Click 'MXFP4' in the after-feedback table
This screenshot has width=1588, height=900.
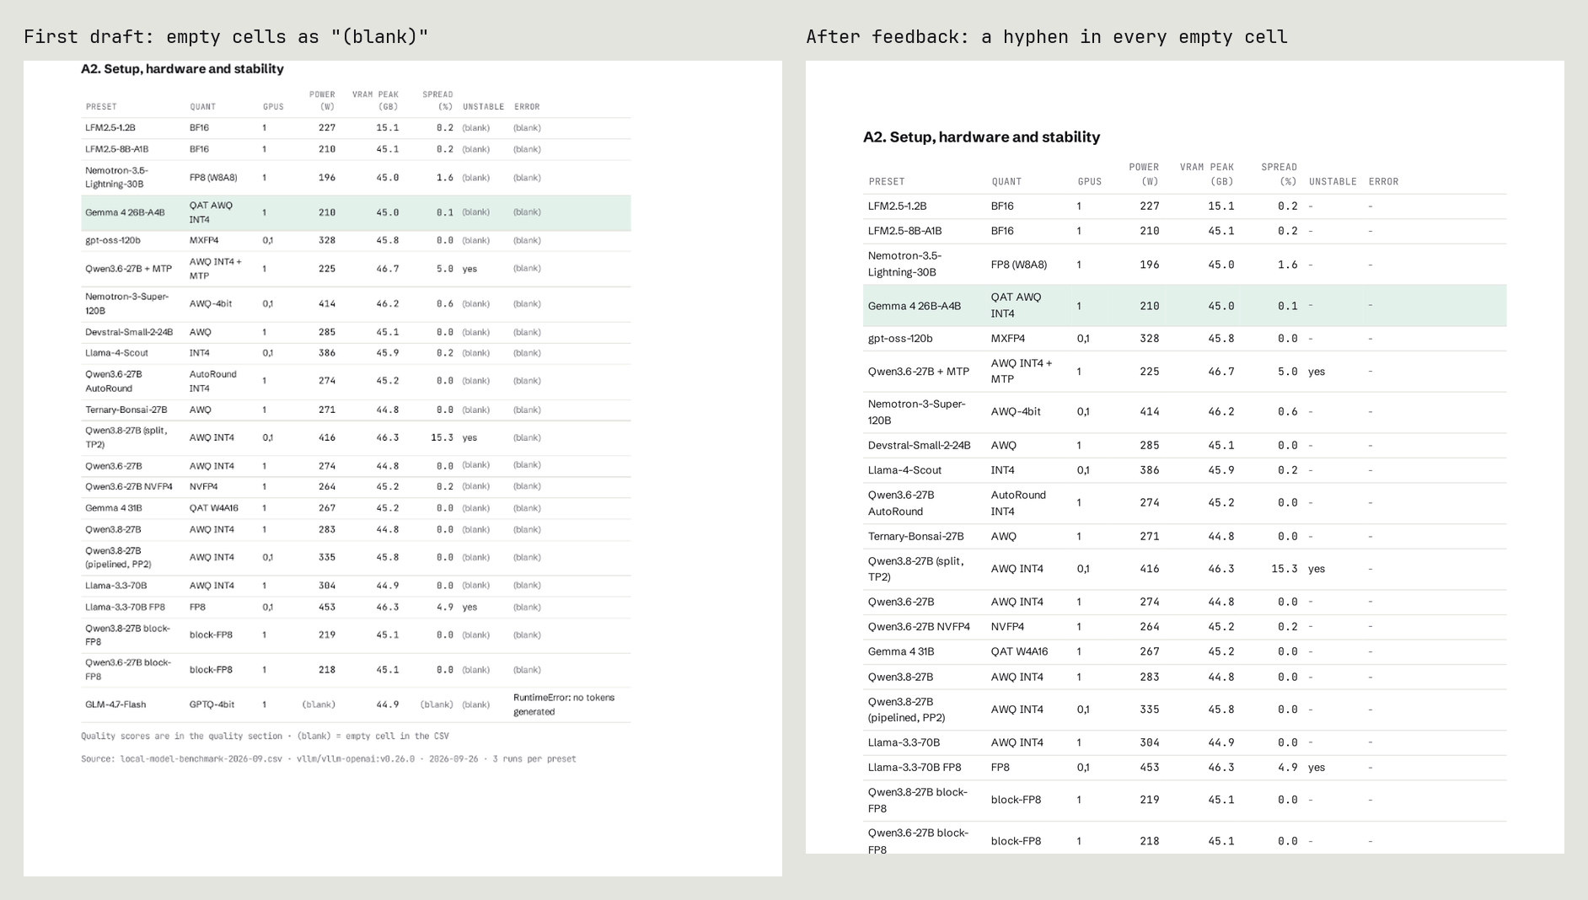pos(1008,339)
